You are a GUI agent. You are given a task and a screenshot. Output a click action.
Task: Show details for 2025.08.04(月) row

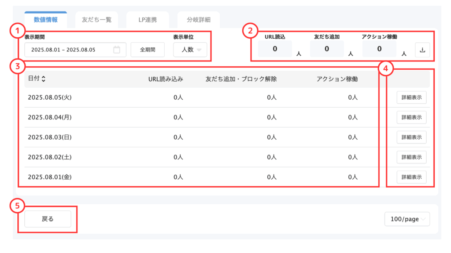click(x=411, y=117)
